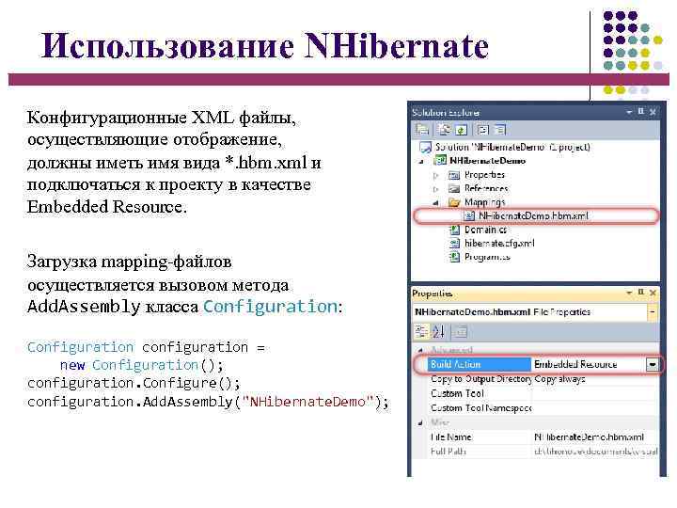The height and width of the screenshot is (508, 677).
Task: Click the Show All Files toolbar icon
Action: [444, 129]
